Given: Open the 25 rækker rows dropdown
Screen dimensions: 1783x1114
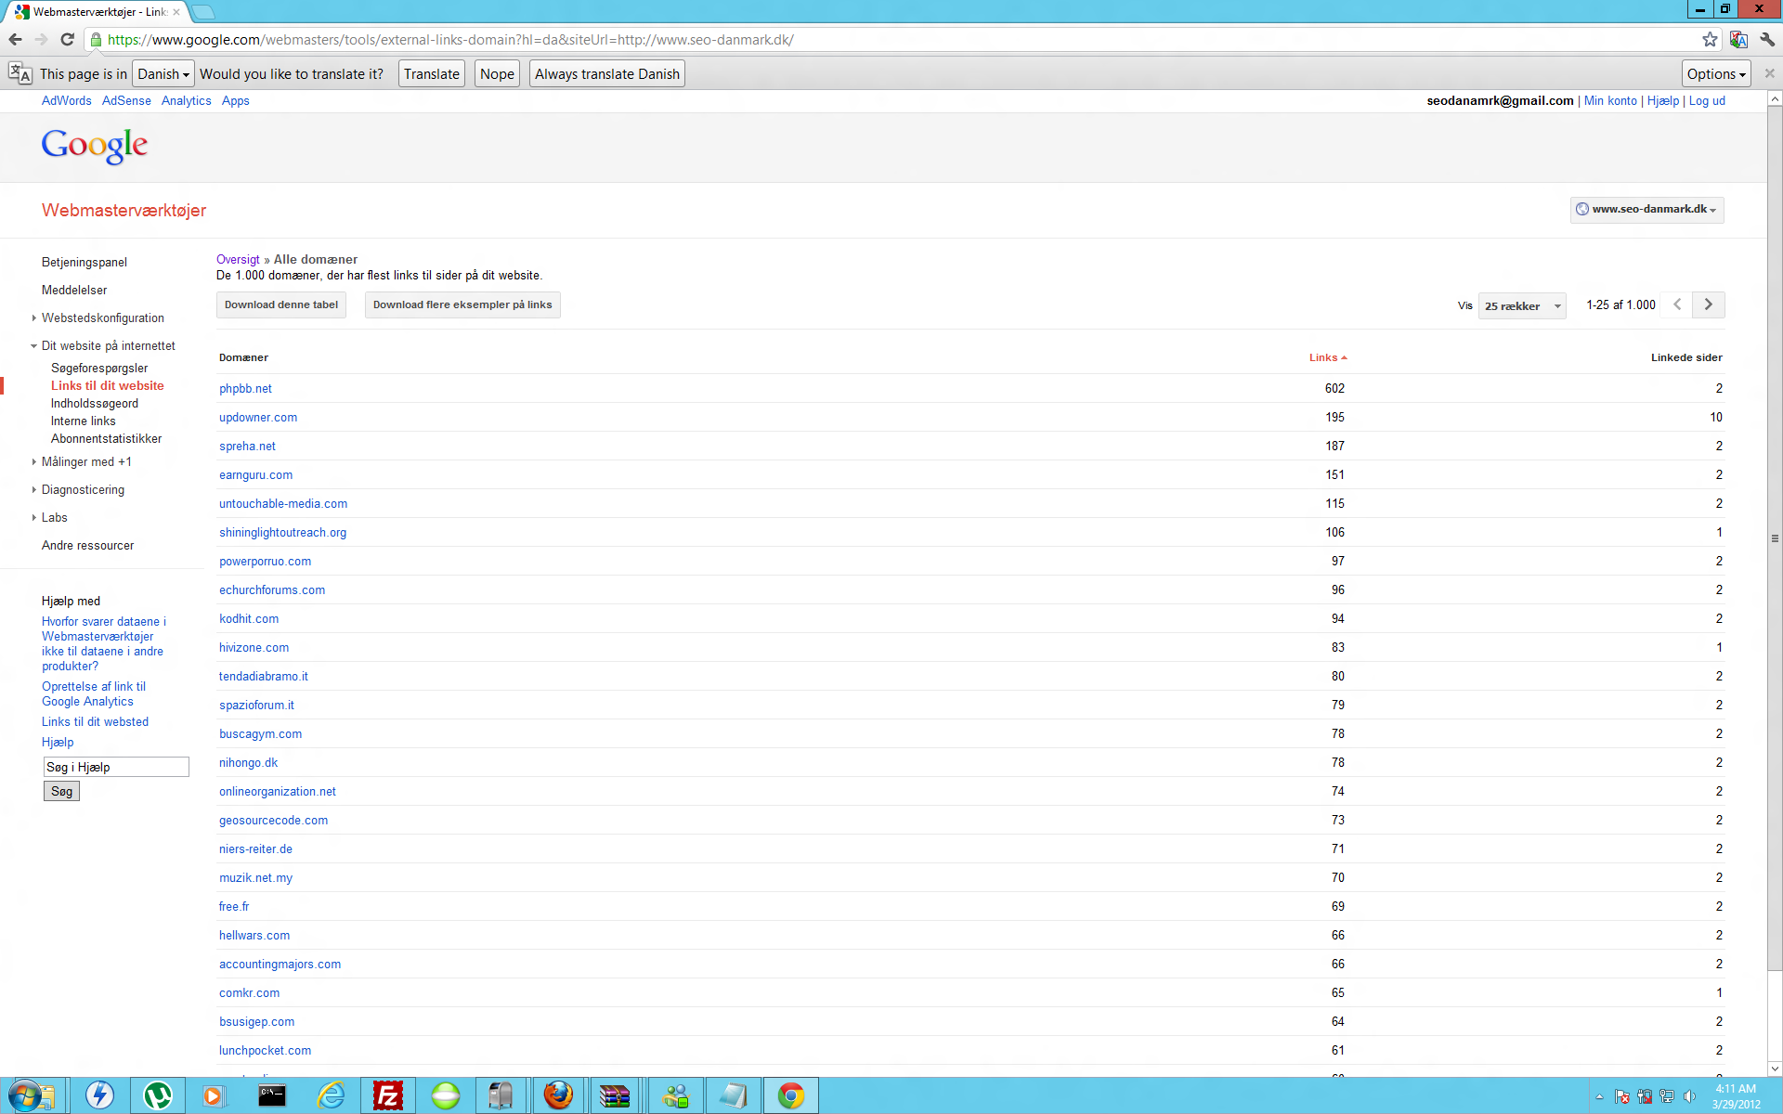Looking at the screenshot, I should [x=1521, y=305].
